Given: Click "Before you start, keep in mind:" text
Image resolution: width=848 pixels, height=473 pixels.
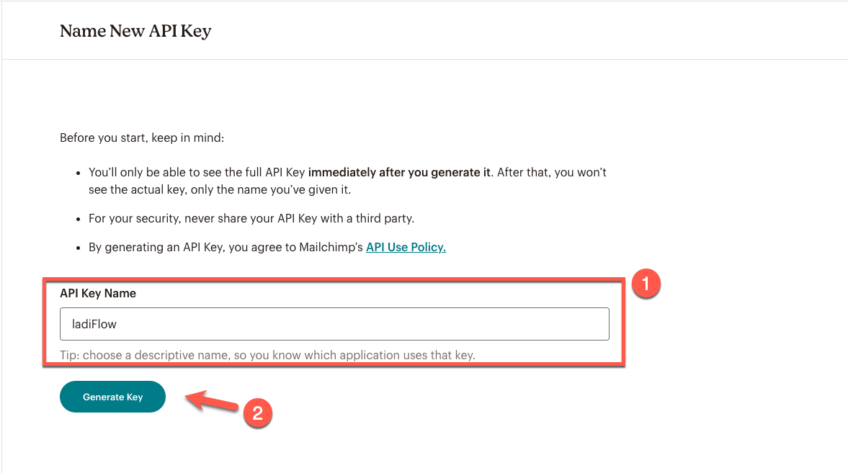Looking at the screenshot, I should pos(142,137).
